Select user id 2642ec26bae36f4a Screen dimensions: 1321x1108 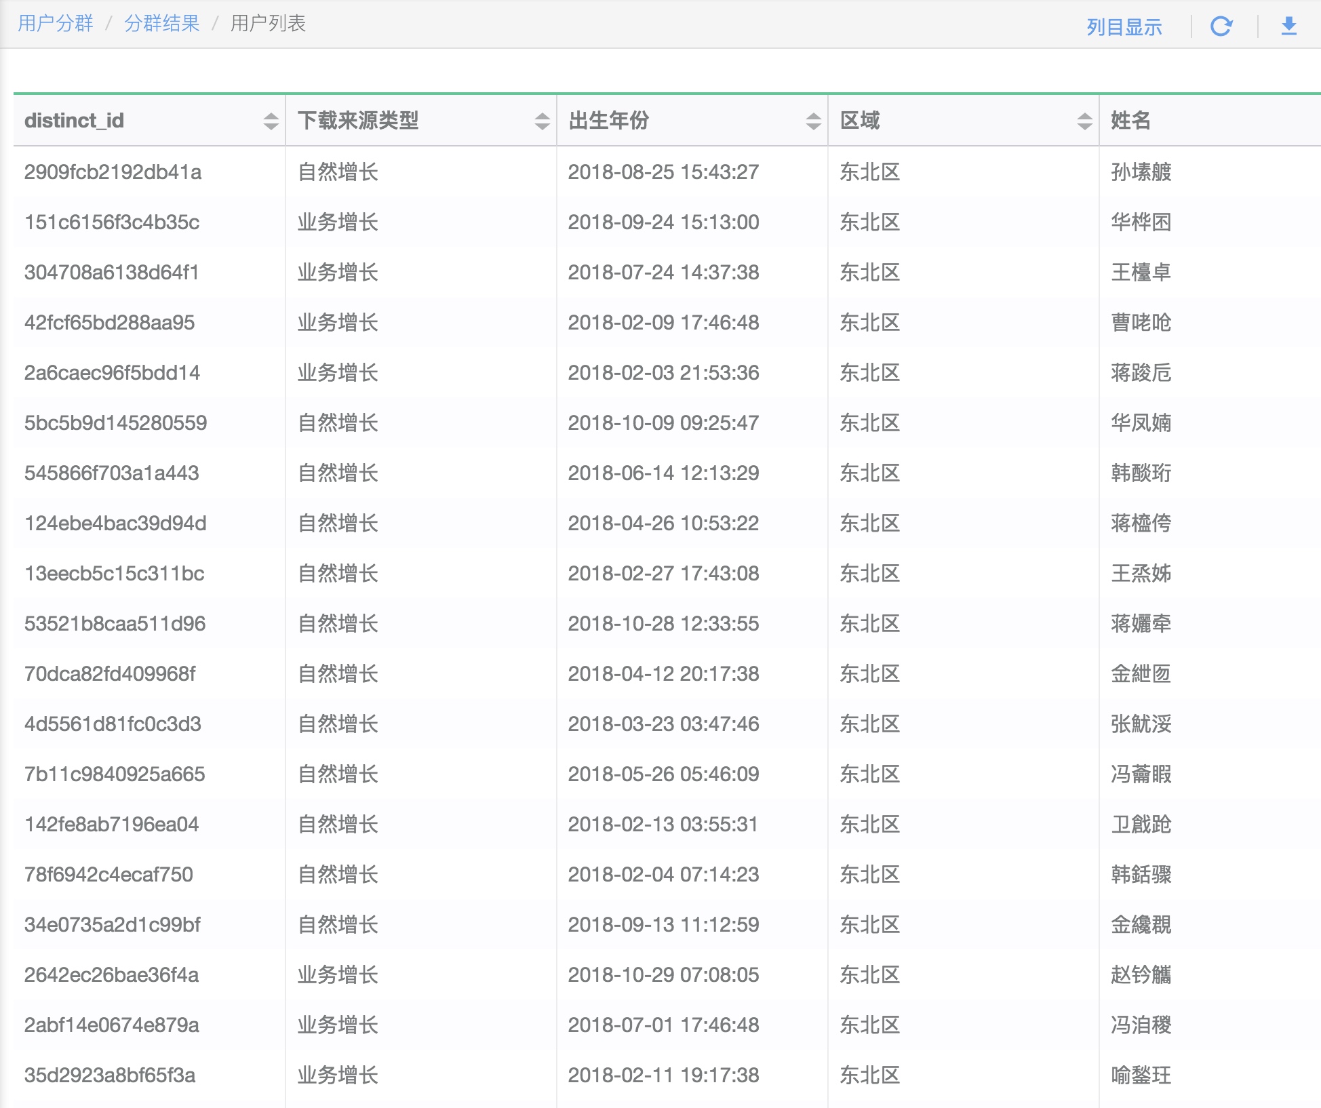112,975
